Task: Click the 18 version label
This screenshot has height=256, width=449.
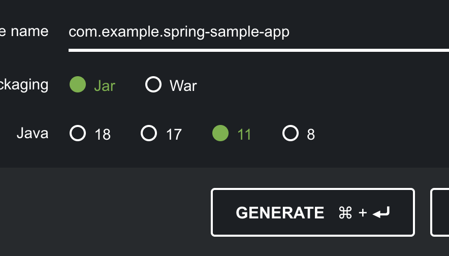Action: 103,135
